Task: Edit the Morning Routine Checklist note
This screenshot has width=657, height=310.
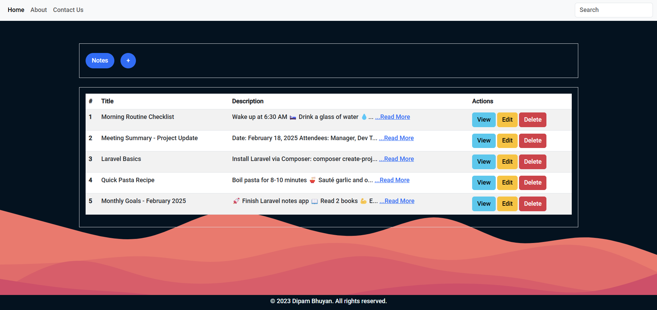Action: (x=507, y=120)
